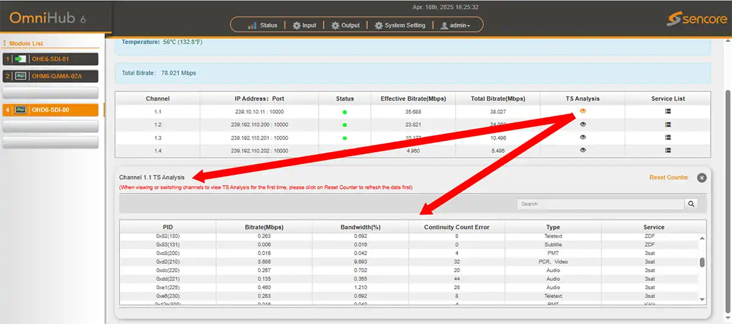Click the Channel 1.1 TS Analysis title
This screenshot has width=732, height=324.
(x=152, y=177)
